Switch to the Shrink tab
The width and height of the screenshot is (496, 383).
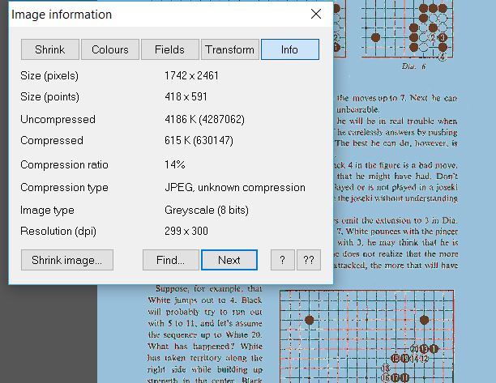click(x=49, y=49)
